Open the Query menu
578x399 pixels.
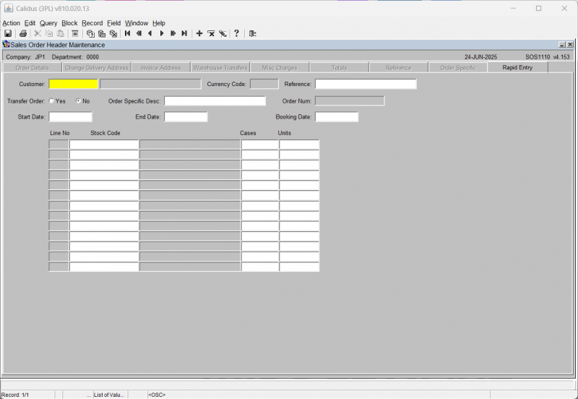(48, 23)
